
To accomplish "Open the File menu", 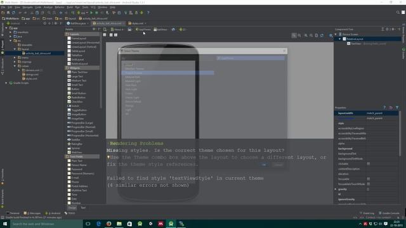I will tap(3, 7).
